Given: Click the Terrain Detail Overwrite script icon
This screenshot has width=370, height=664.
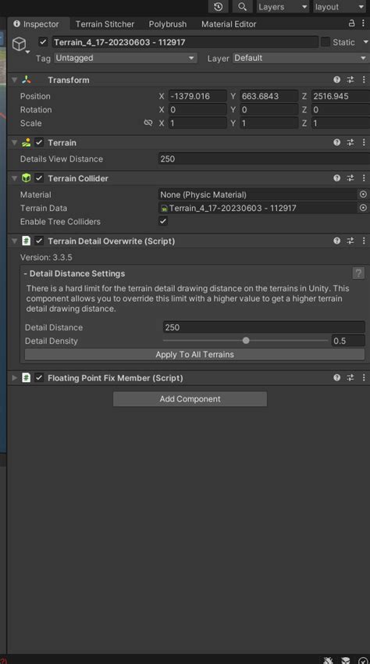Looking at the screenshot, I should 27,241.
